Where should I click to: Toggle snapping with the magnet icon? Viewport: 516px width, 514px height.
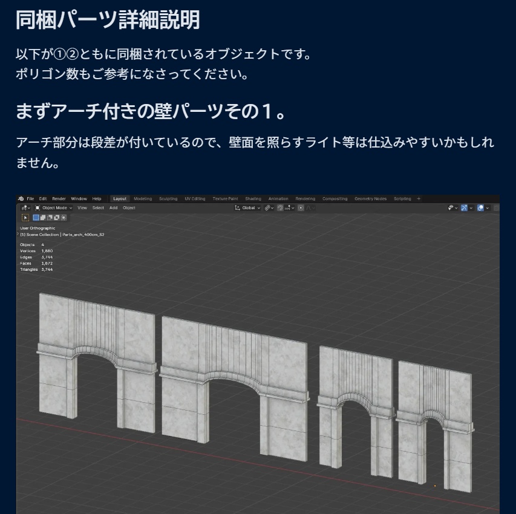coord(280,208)
